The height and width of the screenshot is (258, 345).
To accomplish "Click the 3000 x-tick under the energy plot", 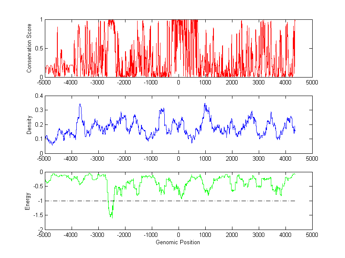I will pos(258,235).
